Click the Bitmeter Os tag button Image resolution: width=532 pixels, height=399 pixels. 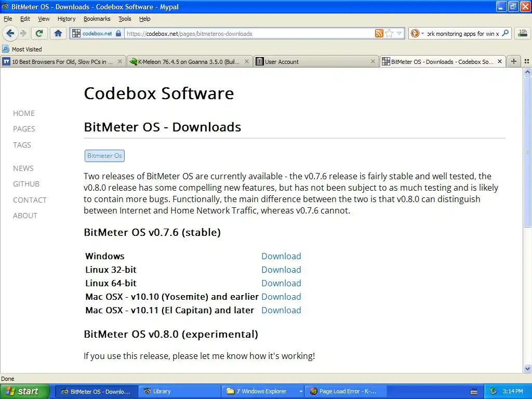pos(104,156)
